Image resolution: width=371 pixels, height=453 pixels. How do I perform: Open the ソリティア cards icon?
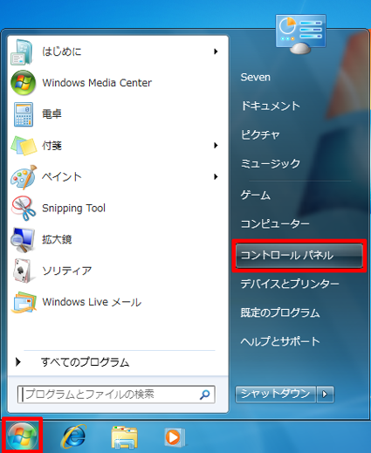click(x=24, y=271)
